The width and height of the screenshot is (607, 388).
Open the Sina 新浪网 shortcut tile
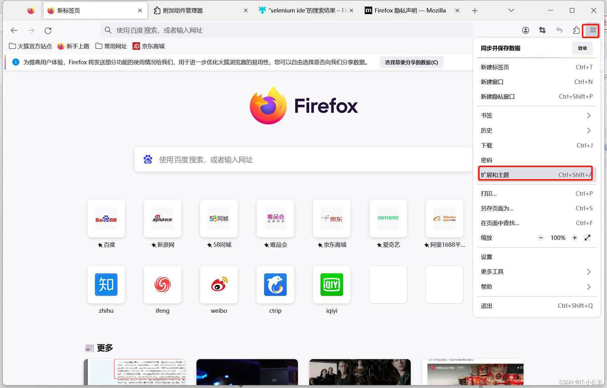(163, 219)
